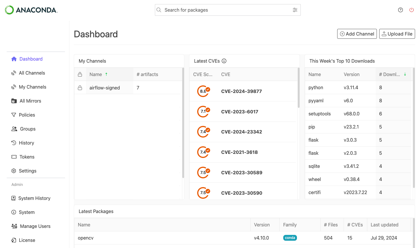The image size is (418, 248).
Task: Click the 7.1 score gauge for CVE-2023-6017
Action: [x=204, y=112]
